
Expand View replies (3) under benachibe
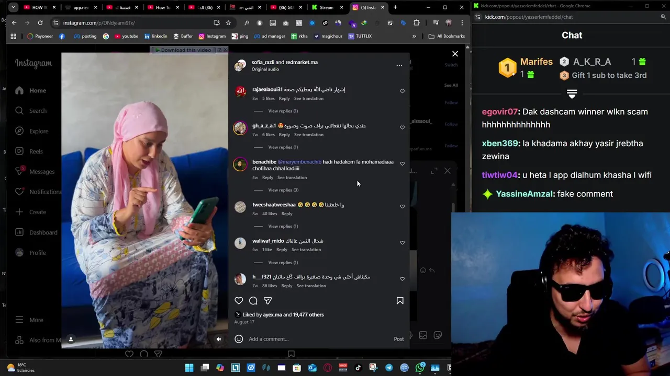pyautogui.click(x=283, y=190)
